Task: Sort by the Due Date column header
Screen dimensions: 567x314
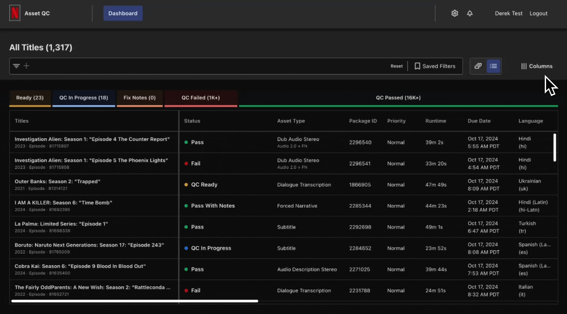Action: (479, 121)
